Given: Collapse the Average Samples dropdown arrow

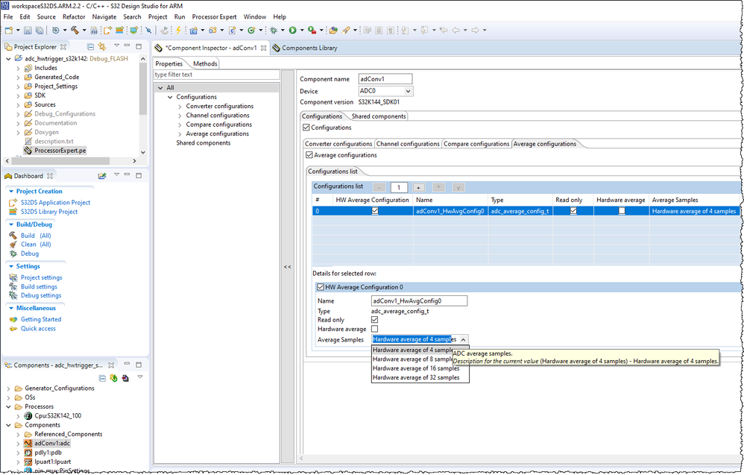Looking at the screenshot, I should tap(463, 340).
